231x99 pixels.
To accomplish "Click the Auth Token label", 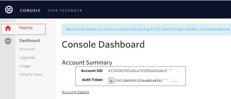I will click(92, 80).
